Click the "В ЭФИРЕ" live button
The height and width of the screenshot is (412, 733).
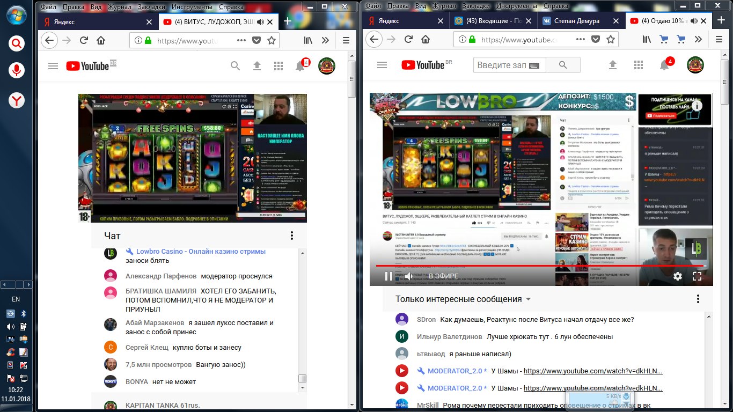[x=443, y=276]
